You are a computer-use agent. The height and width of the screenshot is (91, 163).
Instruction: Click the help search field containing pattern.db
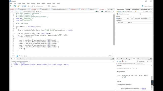pyautogui.click(x=143, y=61)
